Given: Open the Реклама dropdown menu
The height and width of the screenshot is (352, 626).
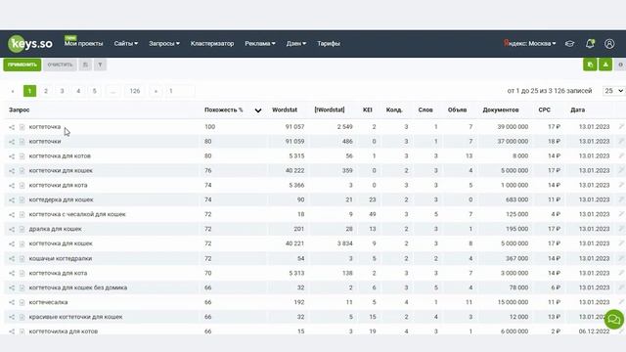Looking at the screenshot, I should (x=260, y=43).
